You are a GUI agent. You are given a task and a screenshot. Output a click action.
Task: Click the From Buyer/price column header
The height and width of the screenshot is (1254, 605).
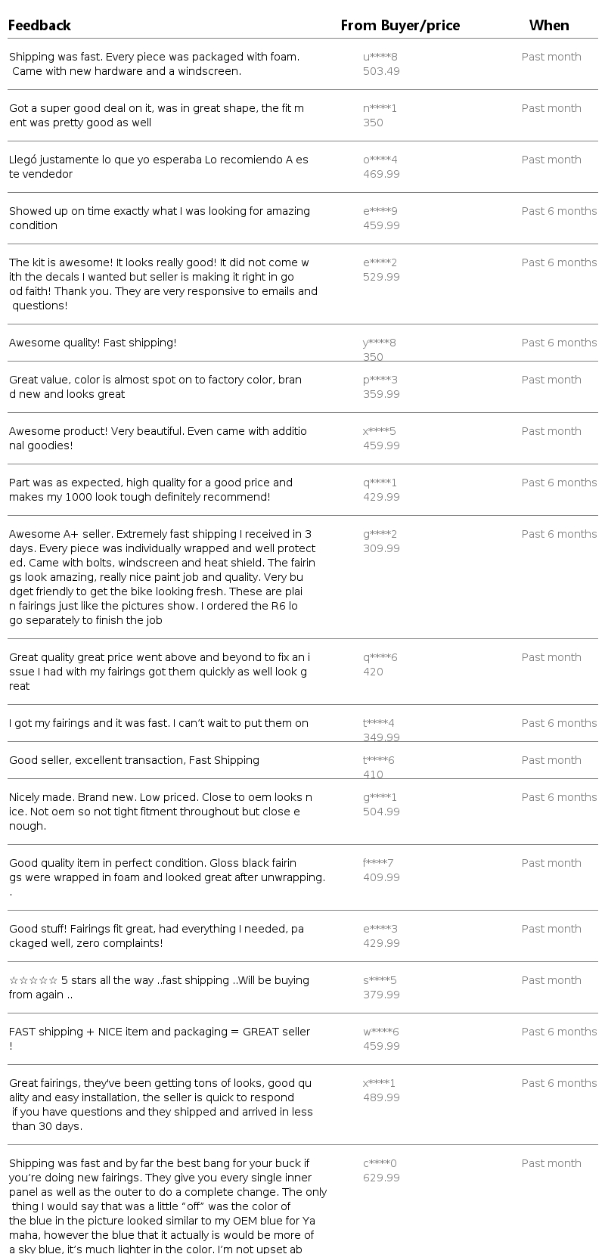point(400,26)
